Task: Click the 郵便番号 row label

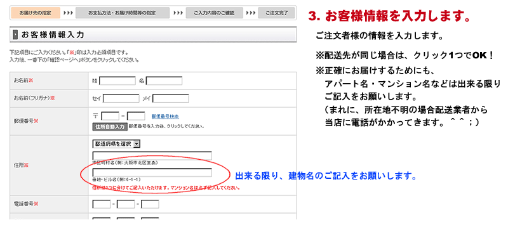Action: click(26, 120)
